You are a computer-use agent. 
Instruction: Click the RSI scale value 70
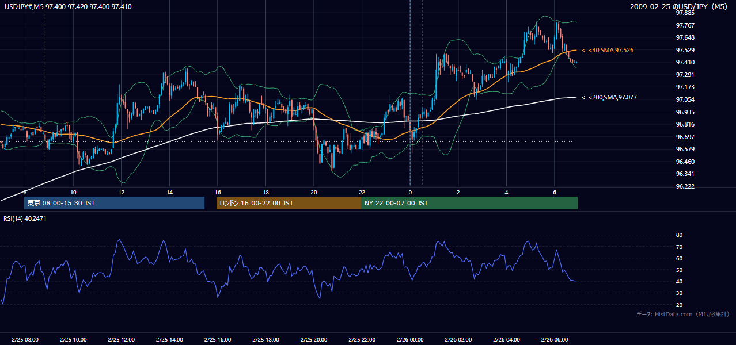click(680, 247)
